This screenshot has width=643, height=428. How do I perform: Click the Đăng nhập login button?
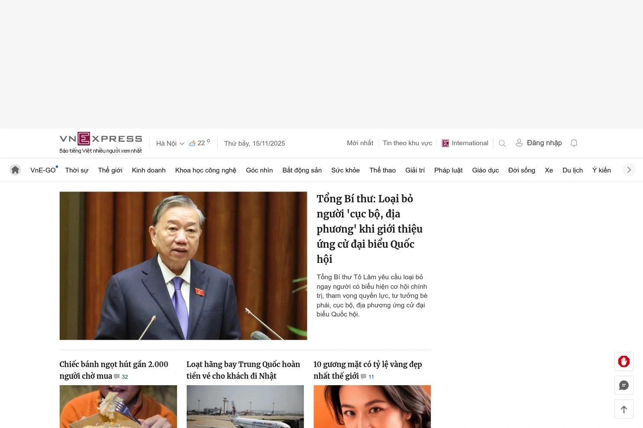tap(538, 143)
